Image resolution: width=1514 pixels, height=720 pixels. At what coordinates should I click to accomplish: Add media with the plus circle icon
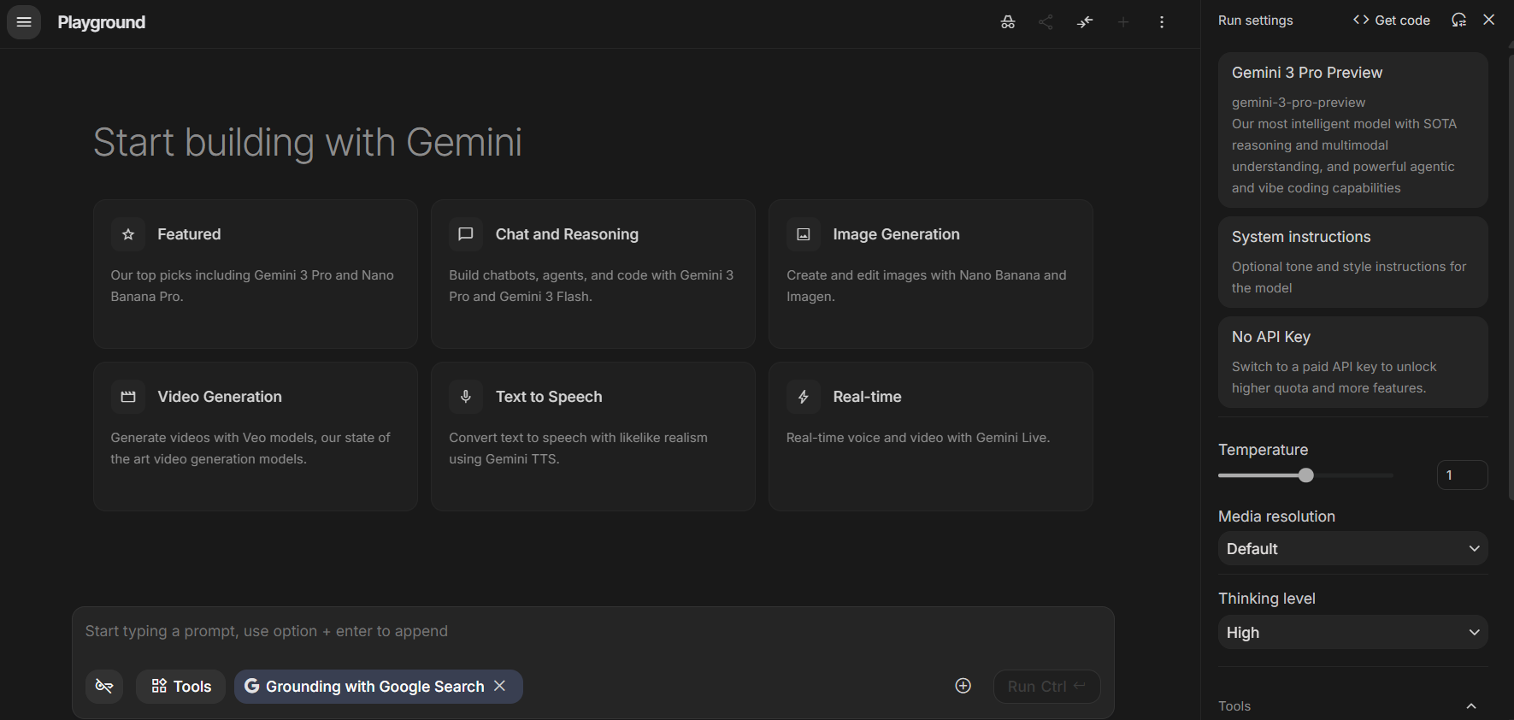(963, 686)
